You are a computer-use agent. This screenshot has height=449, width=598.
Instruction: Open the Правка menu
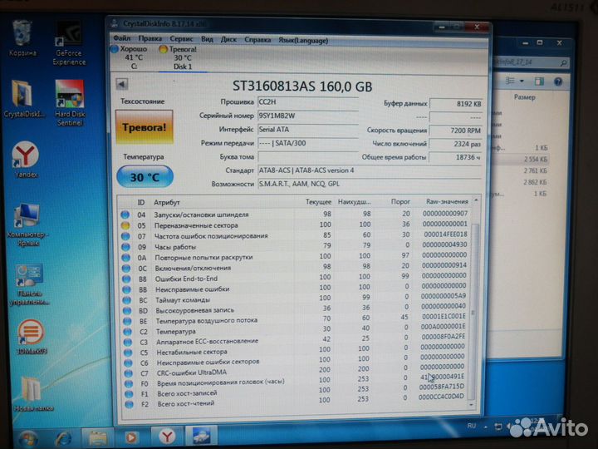(x=149, y=39)
